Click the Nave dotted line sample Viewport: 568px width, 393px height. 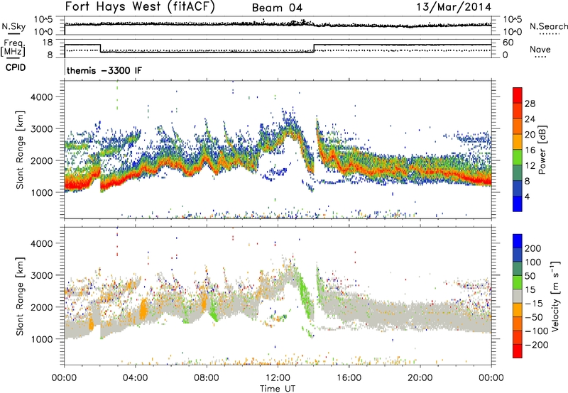point(540,57)
